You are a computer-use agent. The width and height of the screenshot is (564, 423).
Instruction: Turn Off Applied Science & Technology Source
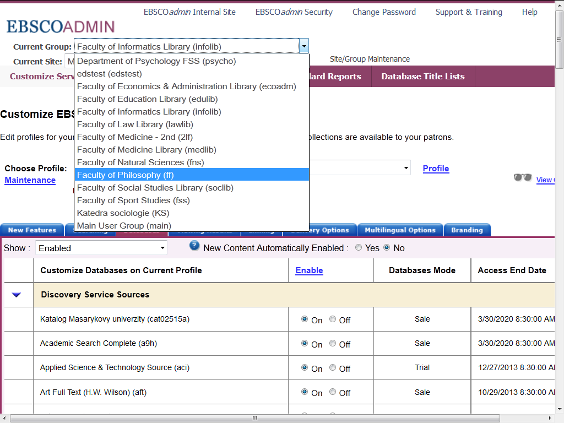333,367
